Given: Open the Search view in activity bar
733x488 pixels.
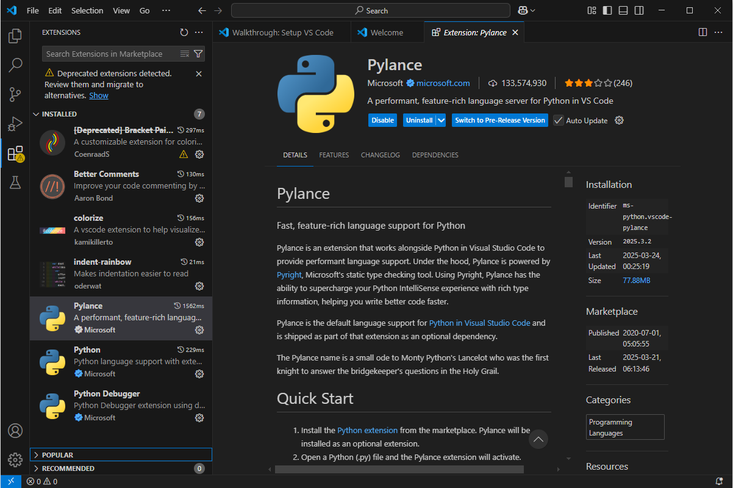Looking at the screenshot, I should click(15, 65).
